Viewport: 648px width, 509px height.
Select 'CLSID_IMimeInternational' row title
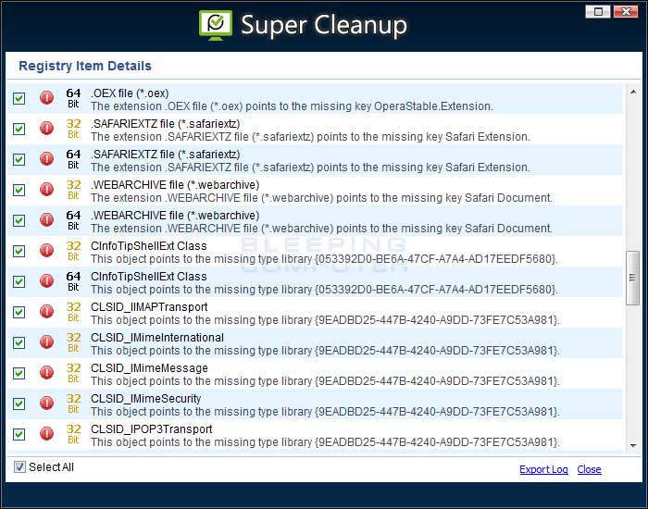click(157, 338)
